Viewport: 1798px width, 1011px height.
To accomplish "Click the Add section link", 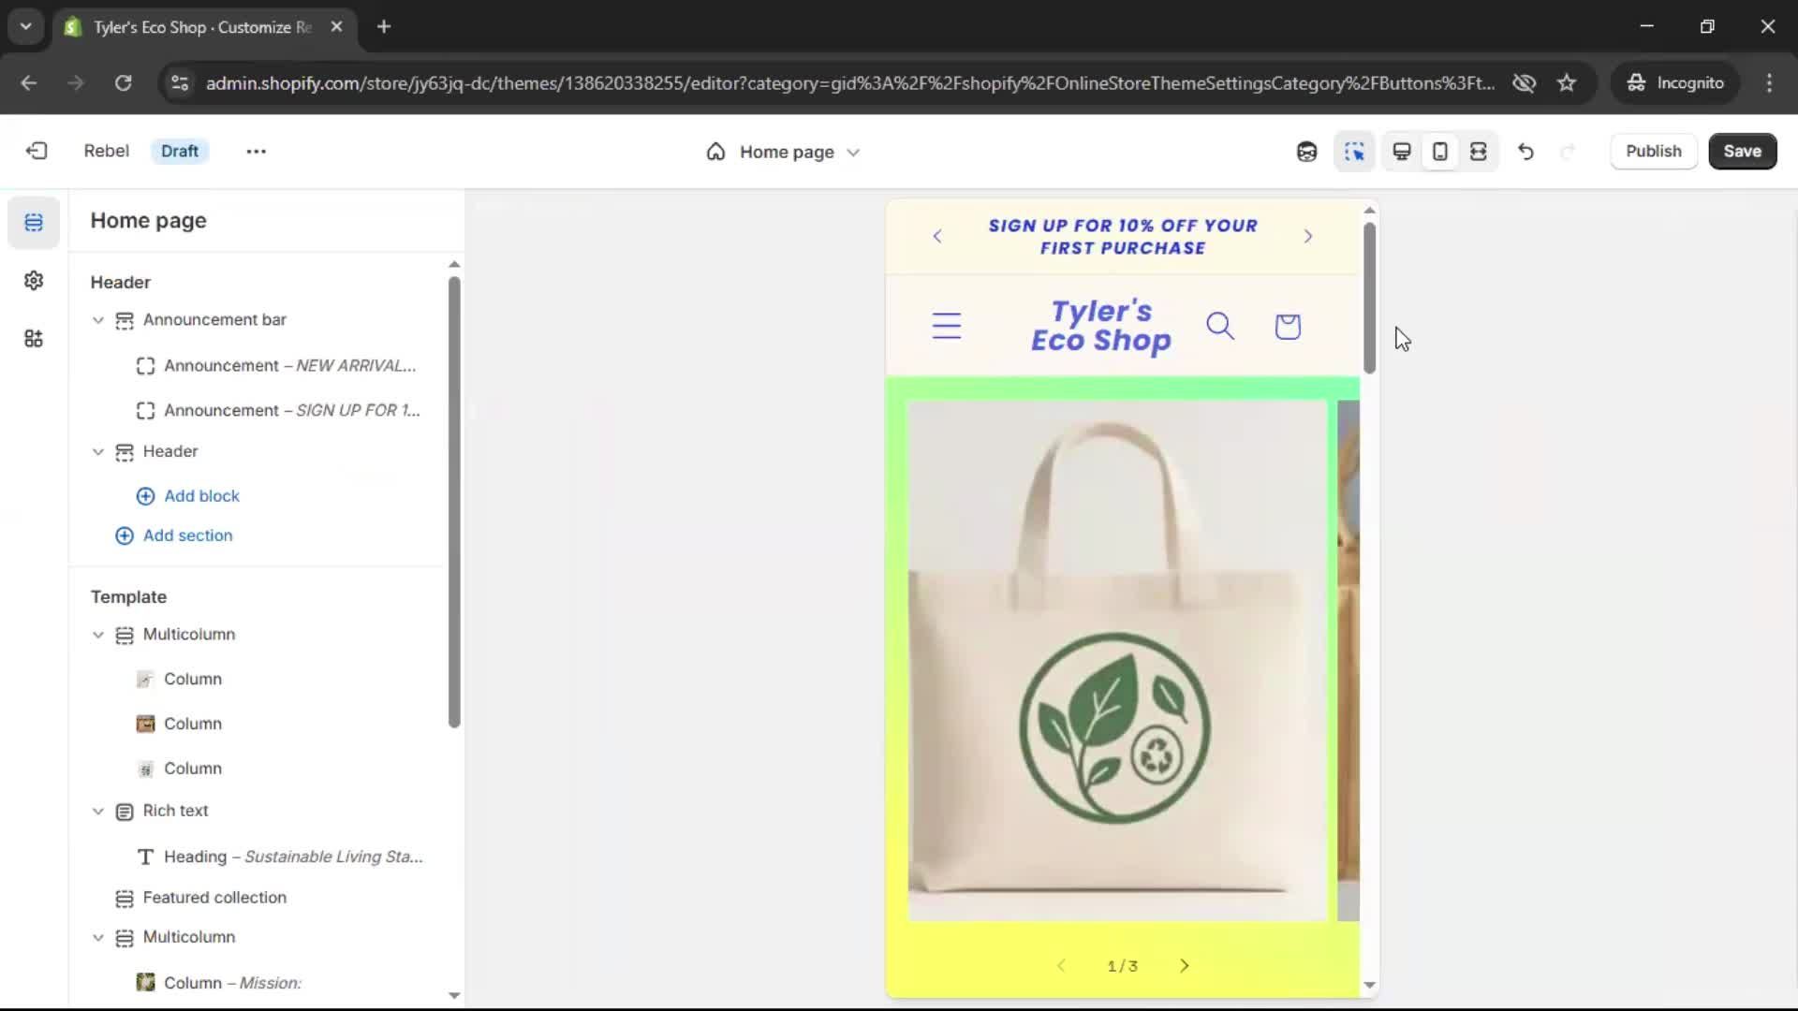I will (x=187, y=535).
